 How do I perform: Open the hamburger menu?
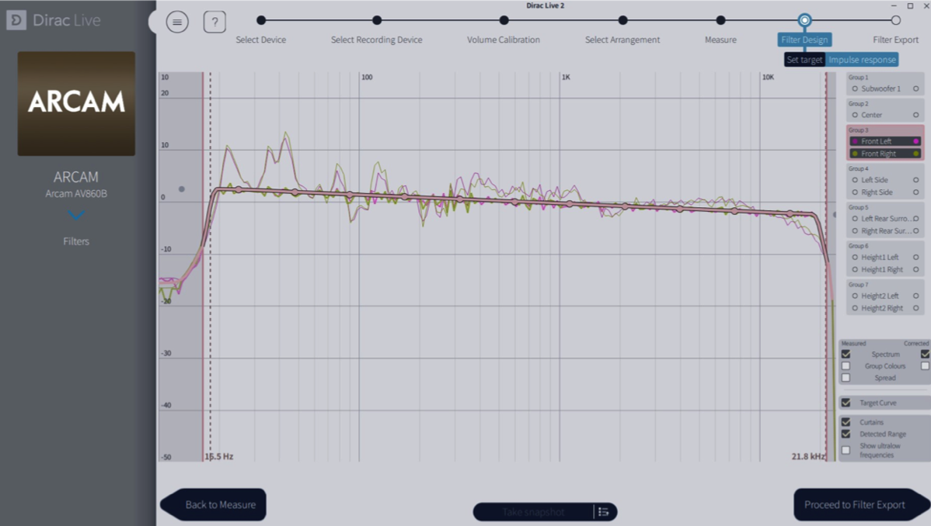tap(177, 22)
